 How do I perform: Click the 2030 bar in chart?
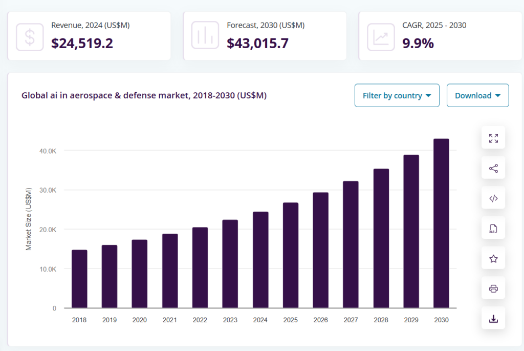pyautogui.click(x=441, y=223)
